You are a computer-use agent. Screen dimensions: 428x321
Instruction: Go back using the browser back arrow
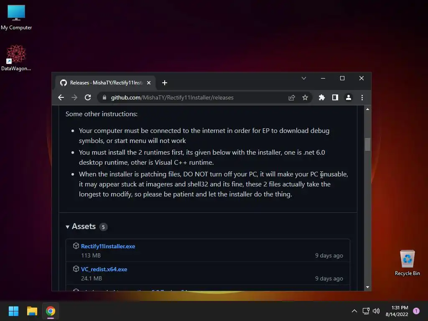point(61,97)
